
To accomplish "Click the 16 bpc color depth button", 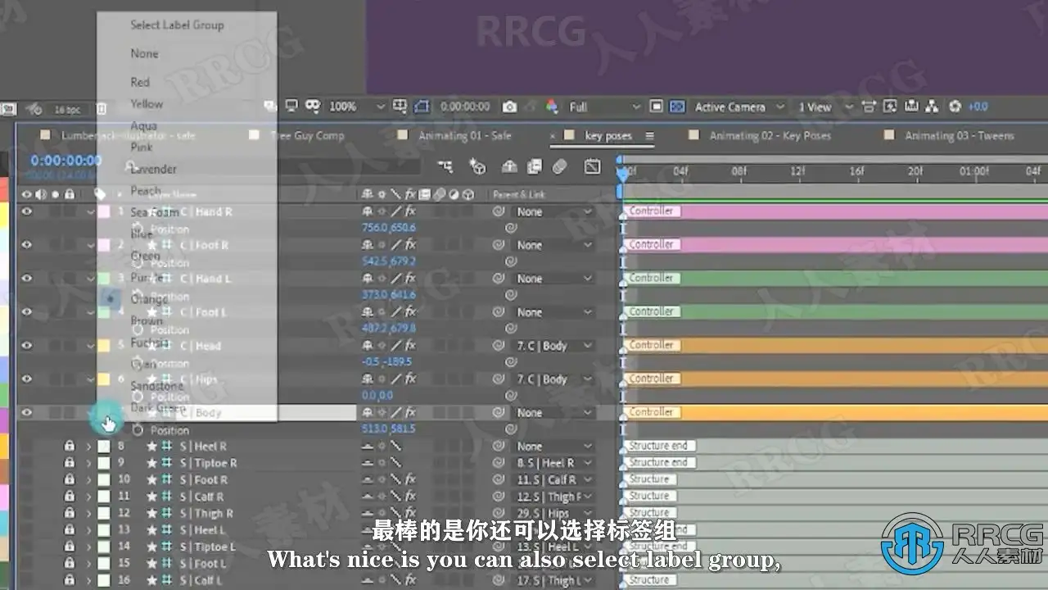I will [x=68, y=109].
